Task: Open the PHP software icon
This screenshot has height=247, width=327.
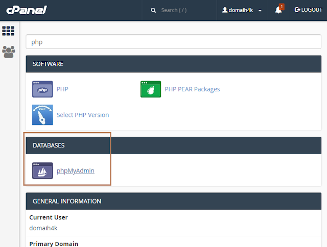Action: coord(42,89)
